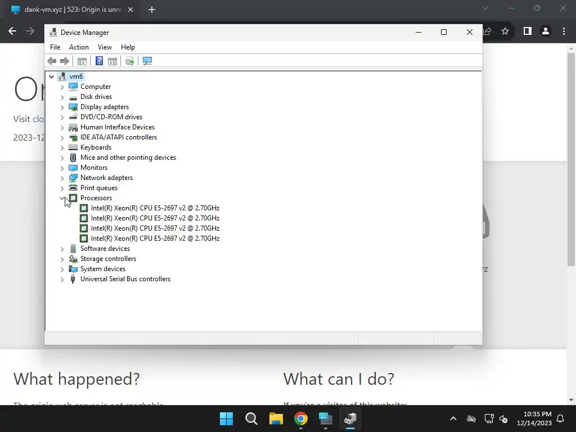Open the Help menu
Screen dimensions: 576x432
click(128, 47)
